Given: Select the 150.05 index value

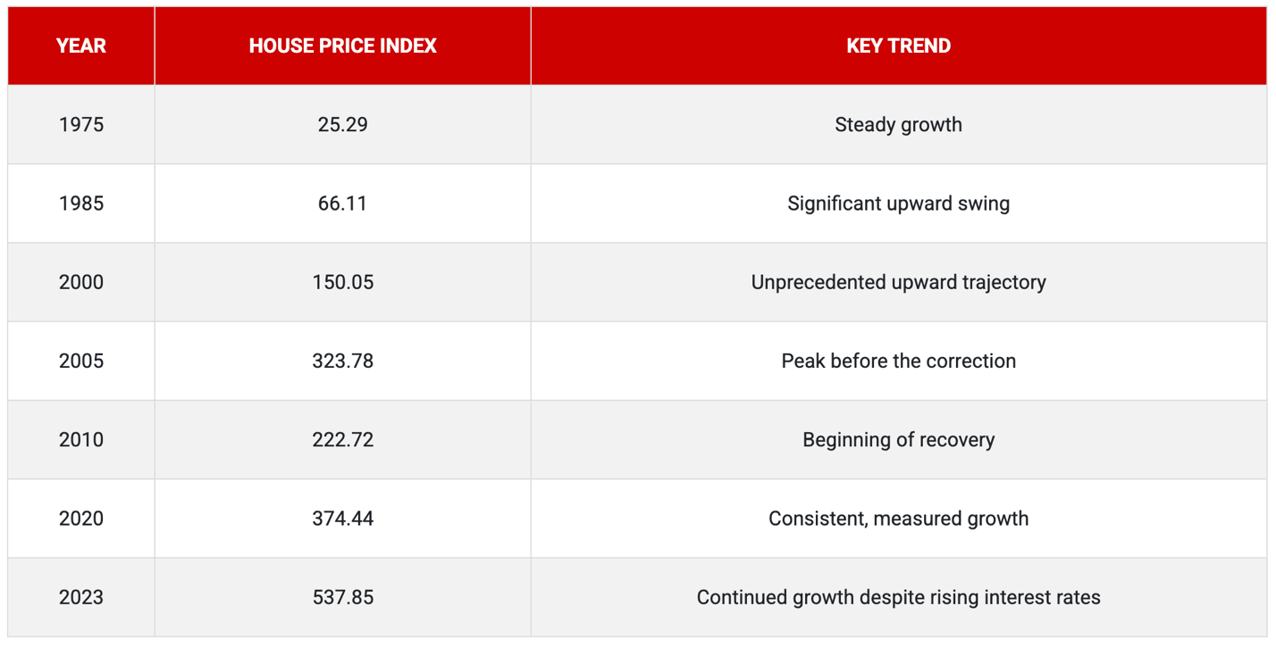Looking at the screenshot, I should tap(343, 282).
